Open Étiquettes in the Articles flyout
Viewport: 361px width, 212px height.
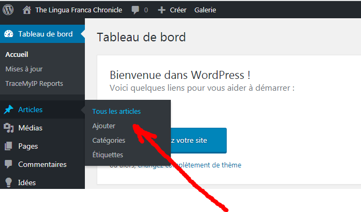(x=108, y=155)
